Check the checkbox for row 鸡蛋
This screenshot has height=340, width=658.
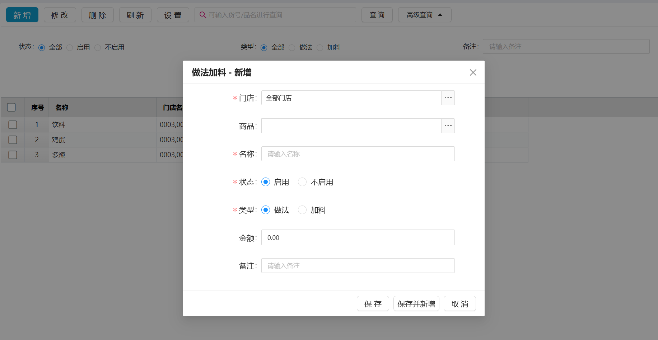point(13,140)
